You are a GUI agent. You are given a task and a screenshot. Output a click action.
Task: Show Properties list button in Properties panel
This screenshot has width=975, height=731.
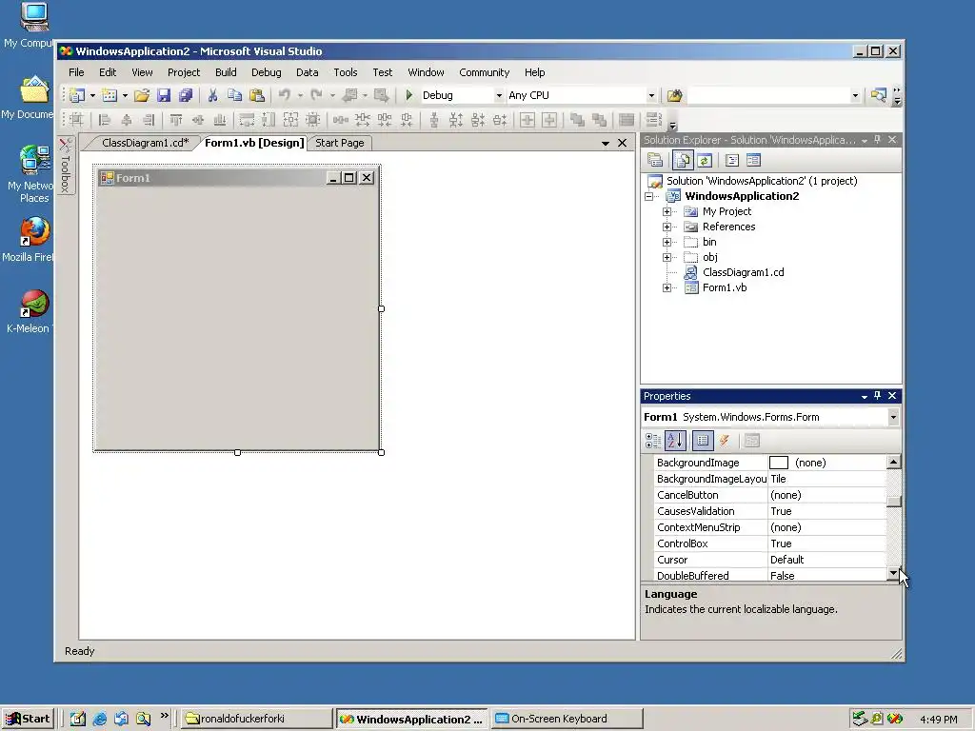tap(703, 441)
